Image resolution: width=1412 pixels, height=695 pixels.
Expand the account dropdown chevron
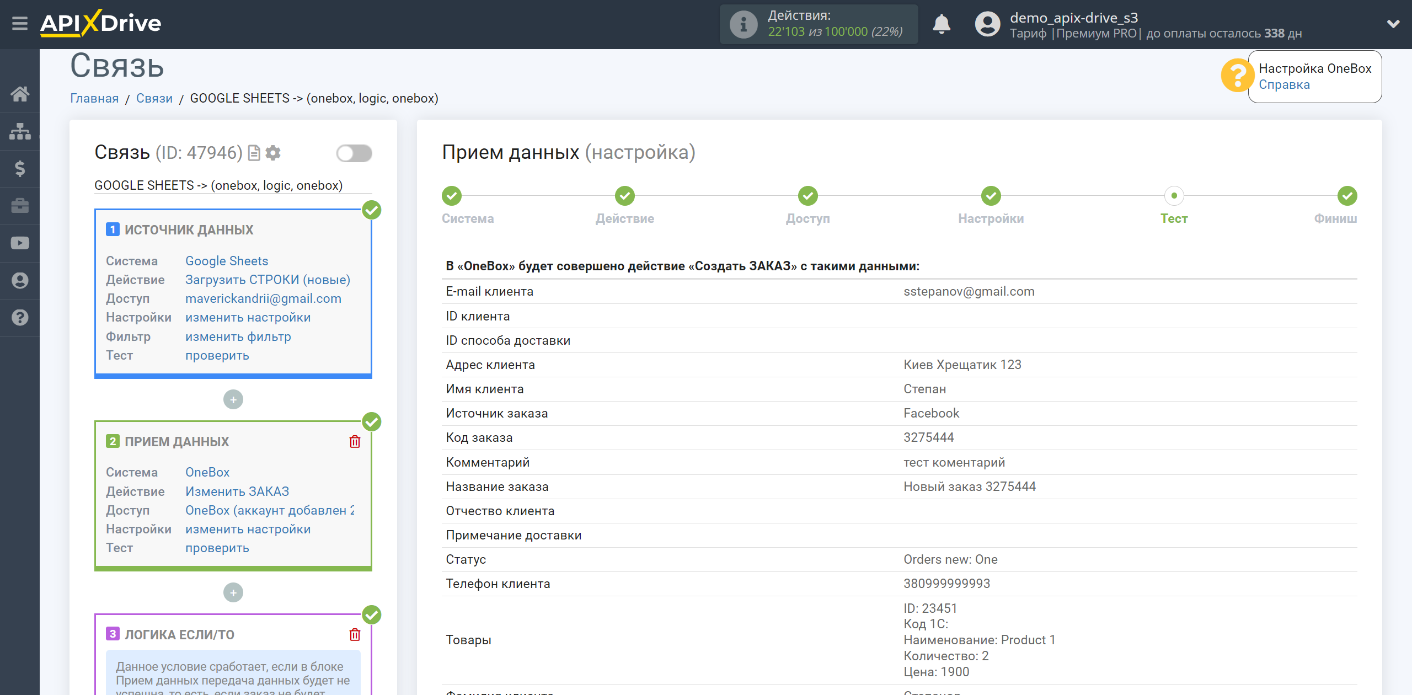click(1393, 24)
